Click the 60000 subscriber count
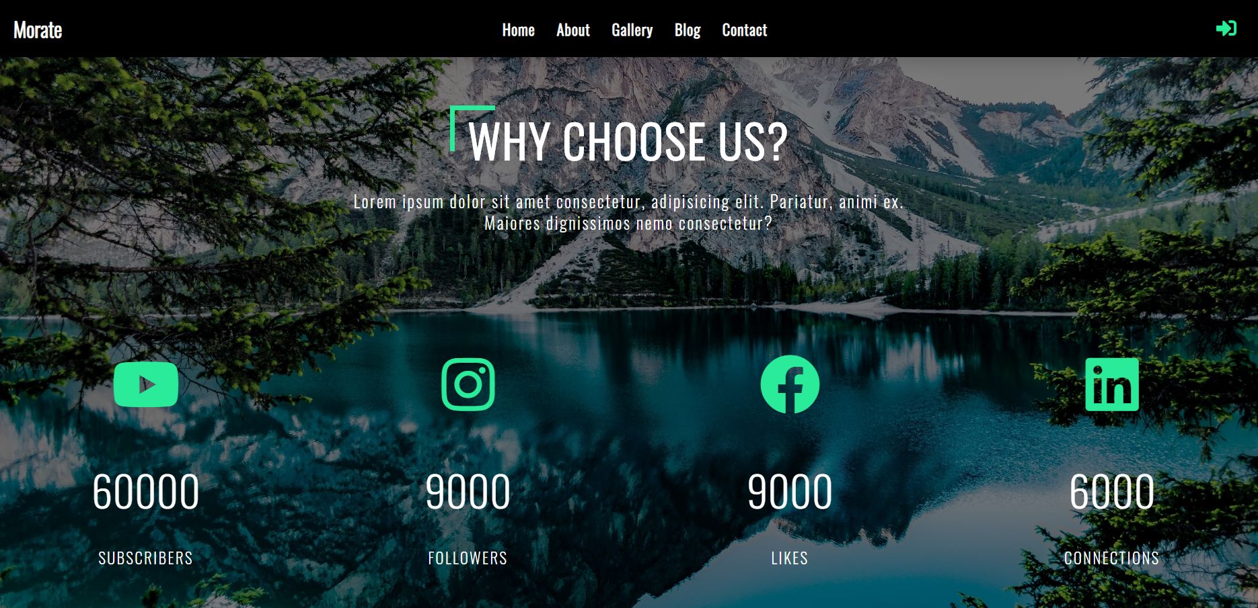Viewport: 1258px width, 608px height. point(146,491)
